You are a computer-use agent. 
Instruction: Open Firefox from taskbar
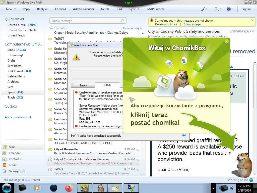(69, 188)
